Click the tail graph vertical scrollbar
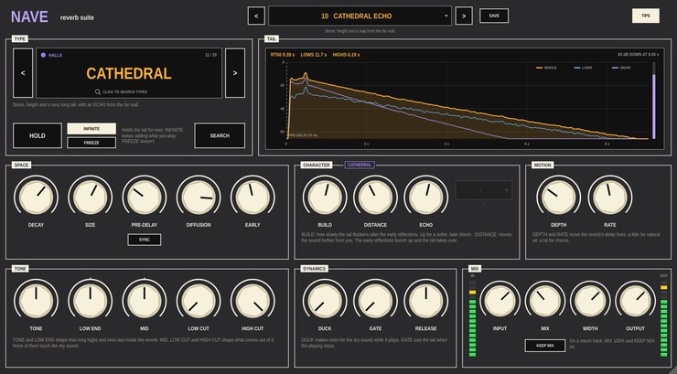 (x=654, y=101)
